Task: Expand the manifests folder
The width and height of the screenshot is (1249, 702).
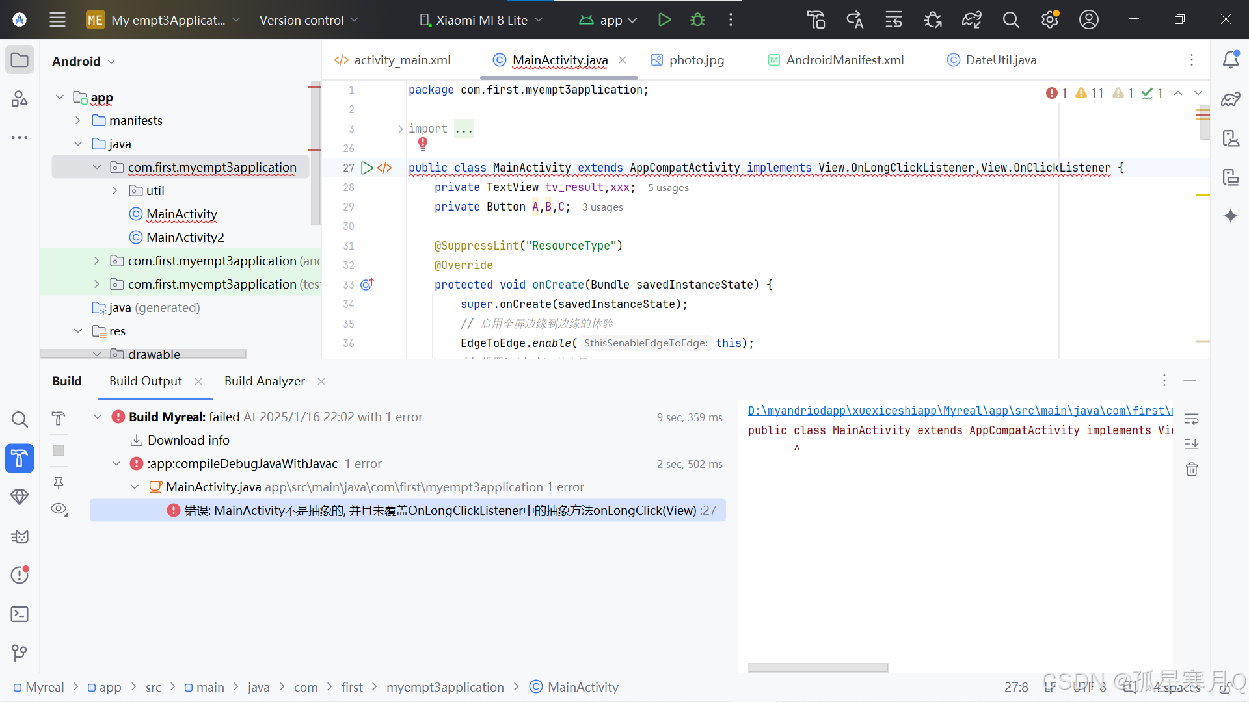Action: click(78, 120)
